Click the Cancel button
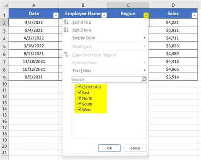201x160 pixels. [135, 148]
